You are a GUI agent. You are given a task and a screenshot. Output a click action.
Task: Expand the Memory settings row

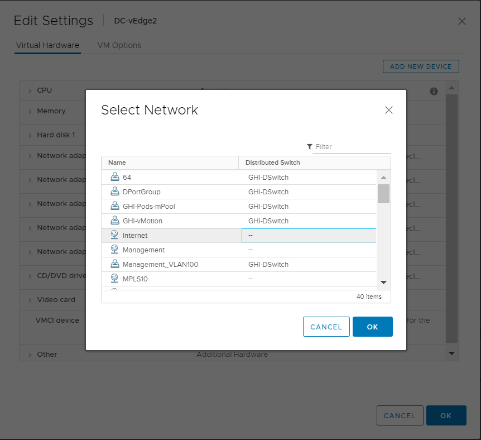pyautogui.click(x=30, y=111)
